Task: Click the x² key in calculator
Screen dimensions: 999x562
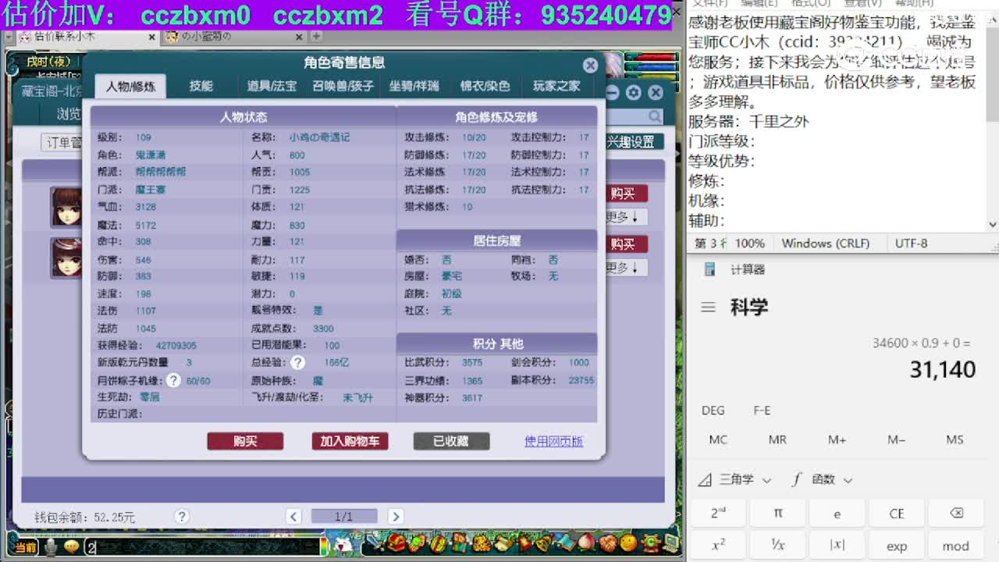Action: click(x=719, y=546)
